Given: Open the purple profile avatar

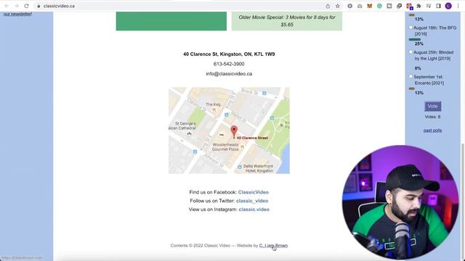Looking at the screenshot, I should pos(448,6).
